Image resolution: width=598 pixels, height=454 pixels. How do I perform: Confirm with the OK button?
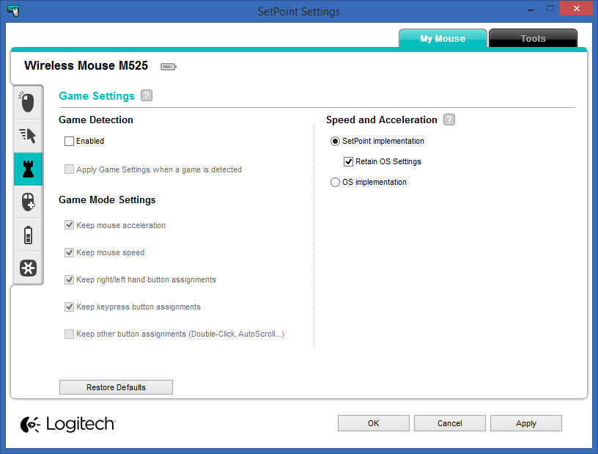373,423
